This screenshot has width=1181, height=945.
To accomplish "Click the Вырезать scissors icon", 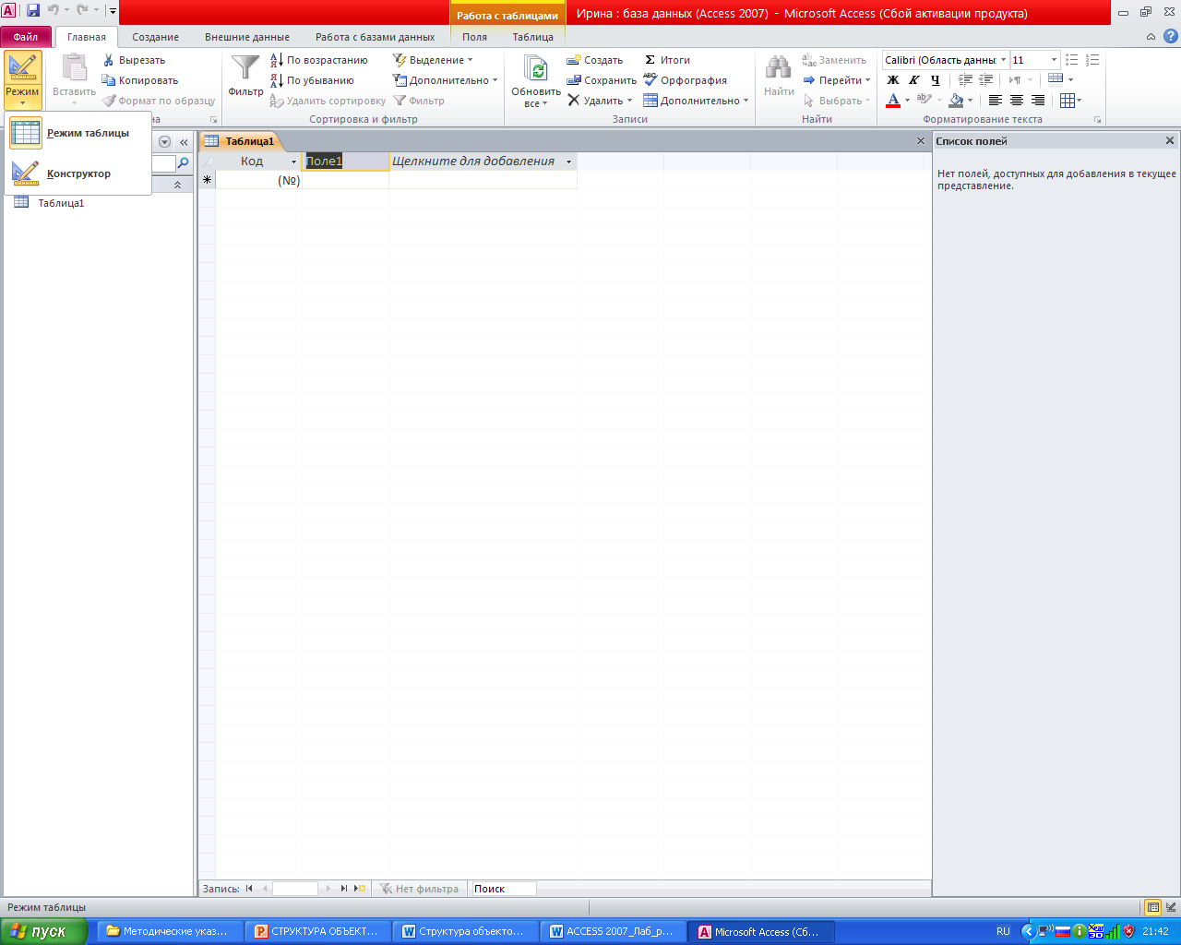I will 109,60.
